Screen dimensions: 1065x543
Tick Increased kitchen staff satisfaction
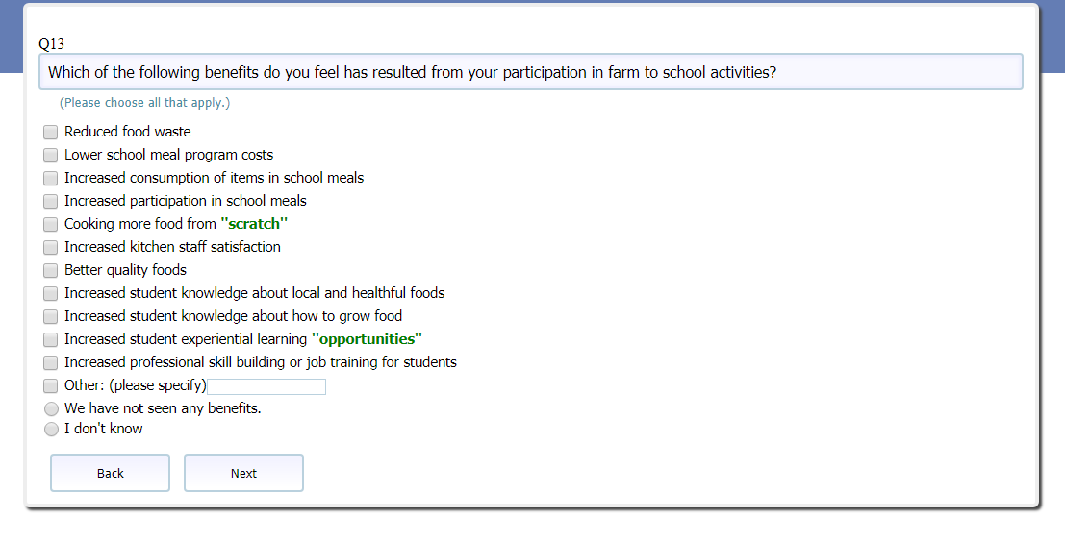(x=51, y=247)
